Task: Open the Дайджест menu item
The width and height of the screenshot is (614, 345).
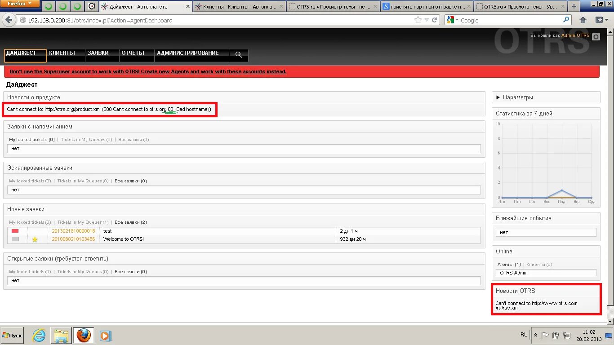Action: pos(25,55)
